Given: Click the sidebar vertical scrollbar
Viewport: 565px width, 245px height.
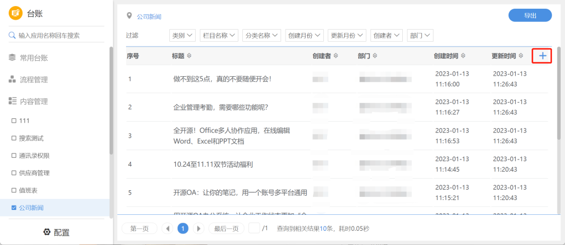Looking at the screenshot, I should (111, 101).
